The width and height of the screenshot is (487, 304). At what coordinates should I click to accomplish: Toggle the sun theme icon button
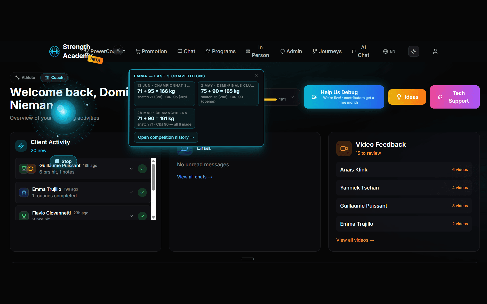413,51
